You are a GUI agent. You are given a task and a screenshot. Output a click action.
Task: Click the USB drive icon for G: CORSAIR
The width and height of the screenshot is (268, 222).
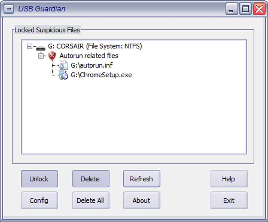(41, 47)
